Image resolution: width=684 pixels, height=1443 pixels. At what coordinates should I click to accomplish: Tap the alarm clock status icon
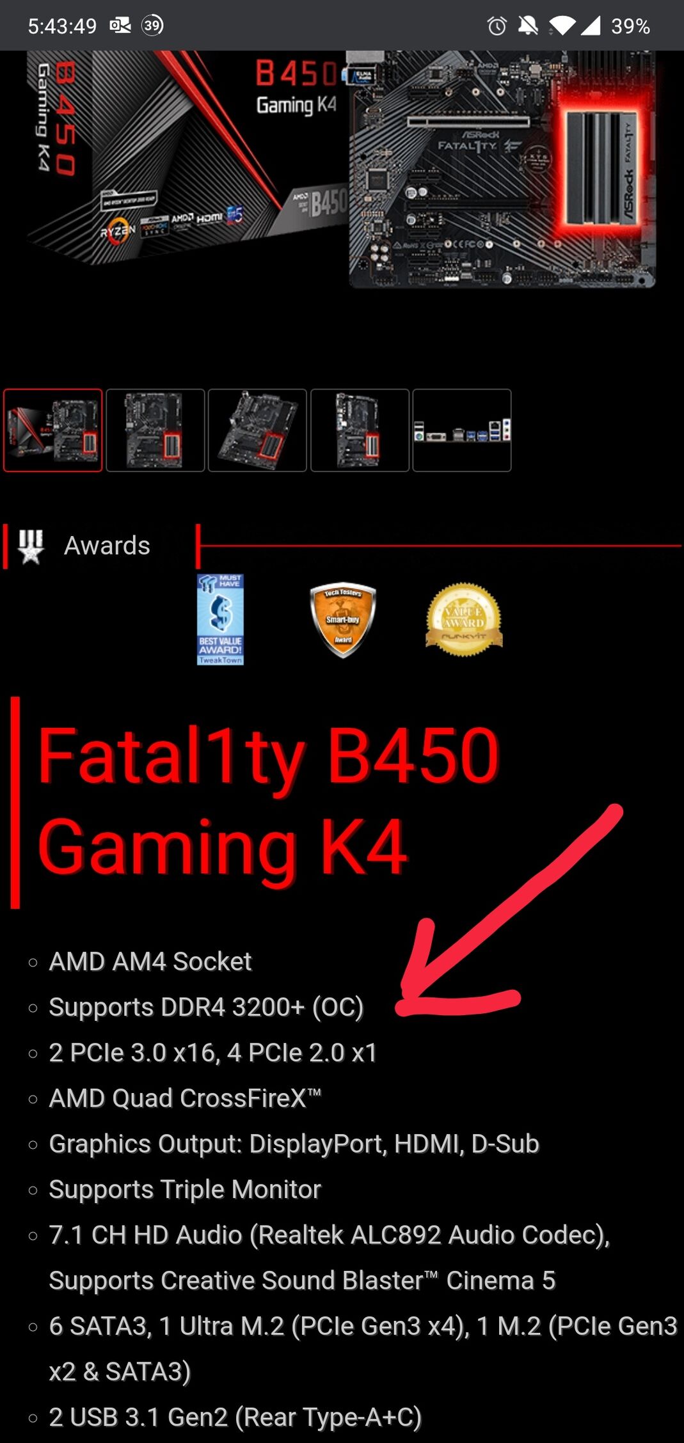point(497,26)
